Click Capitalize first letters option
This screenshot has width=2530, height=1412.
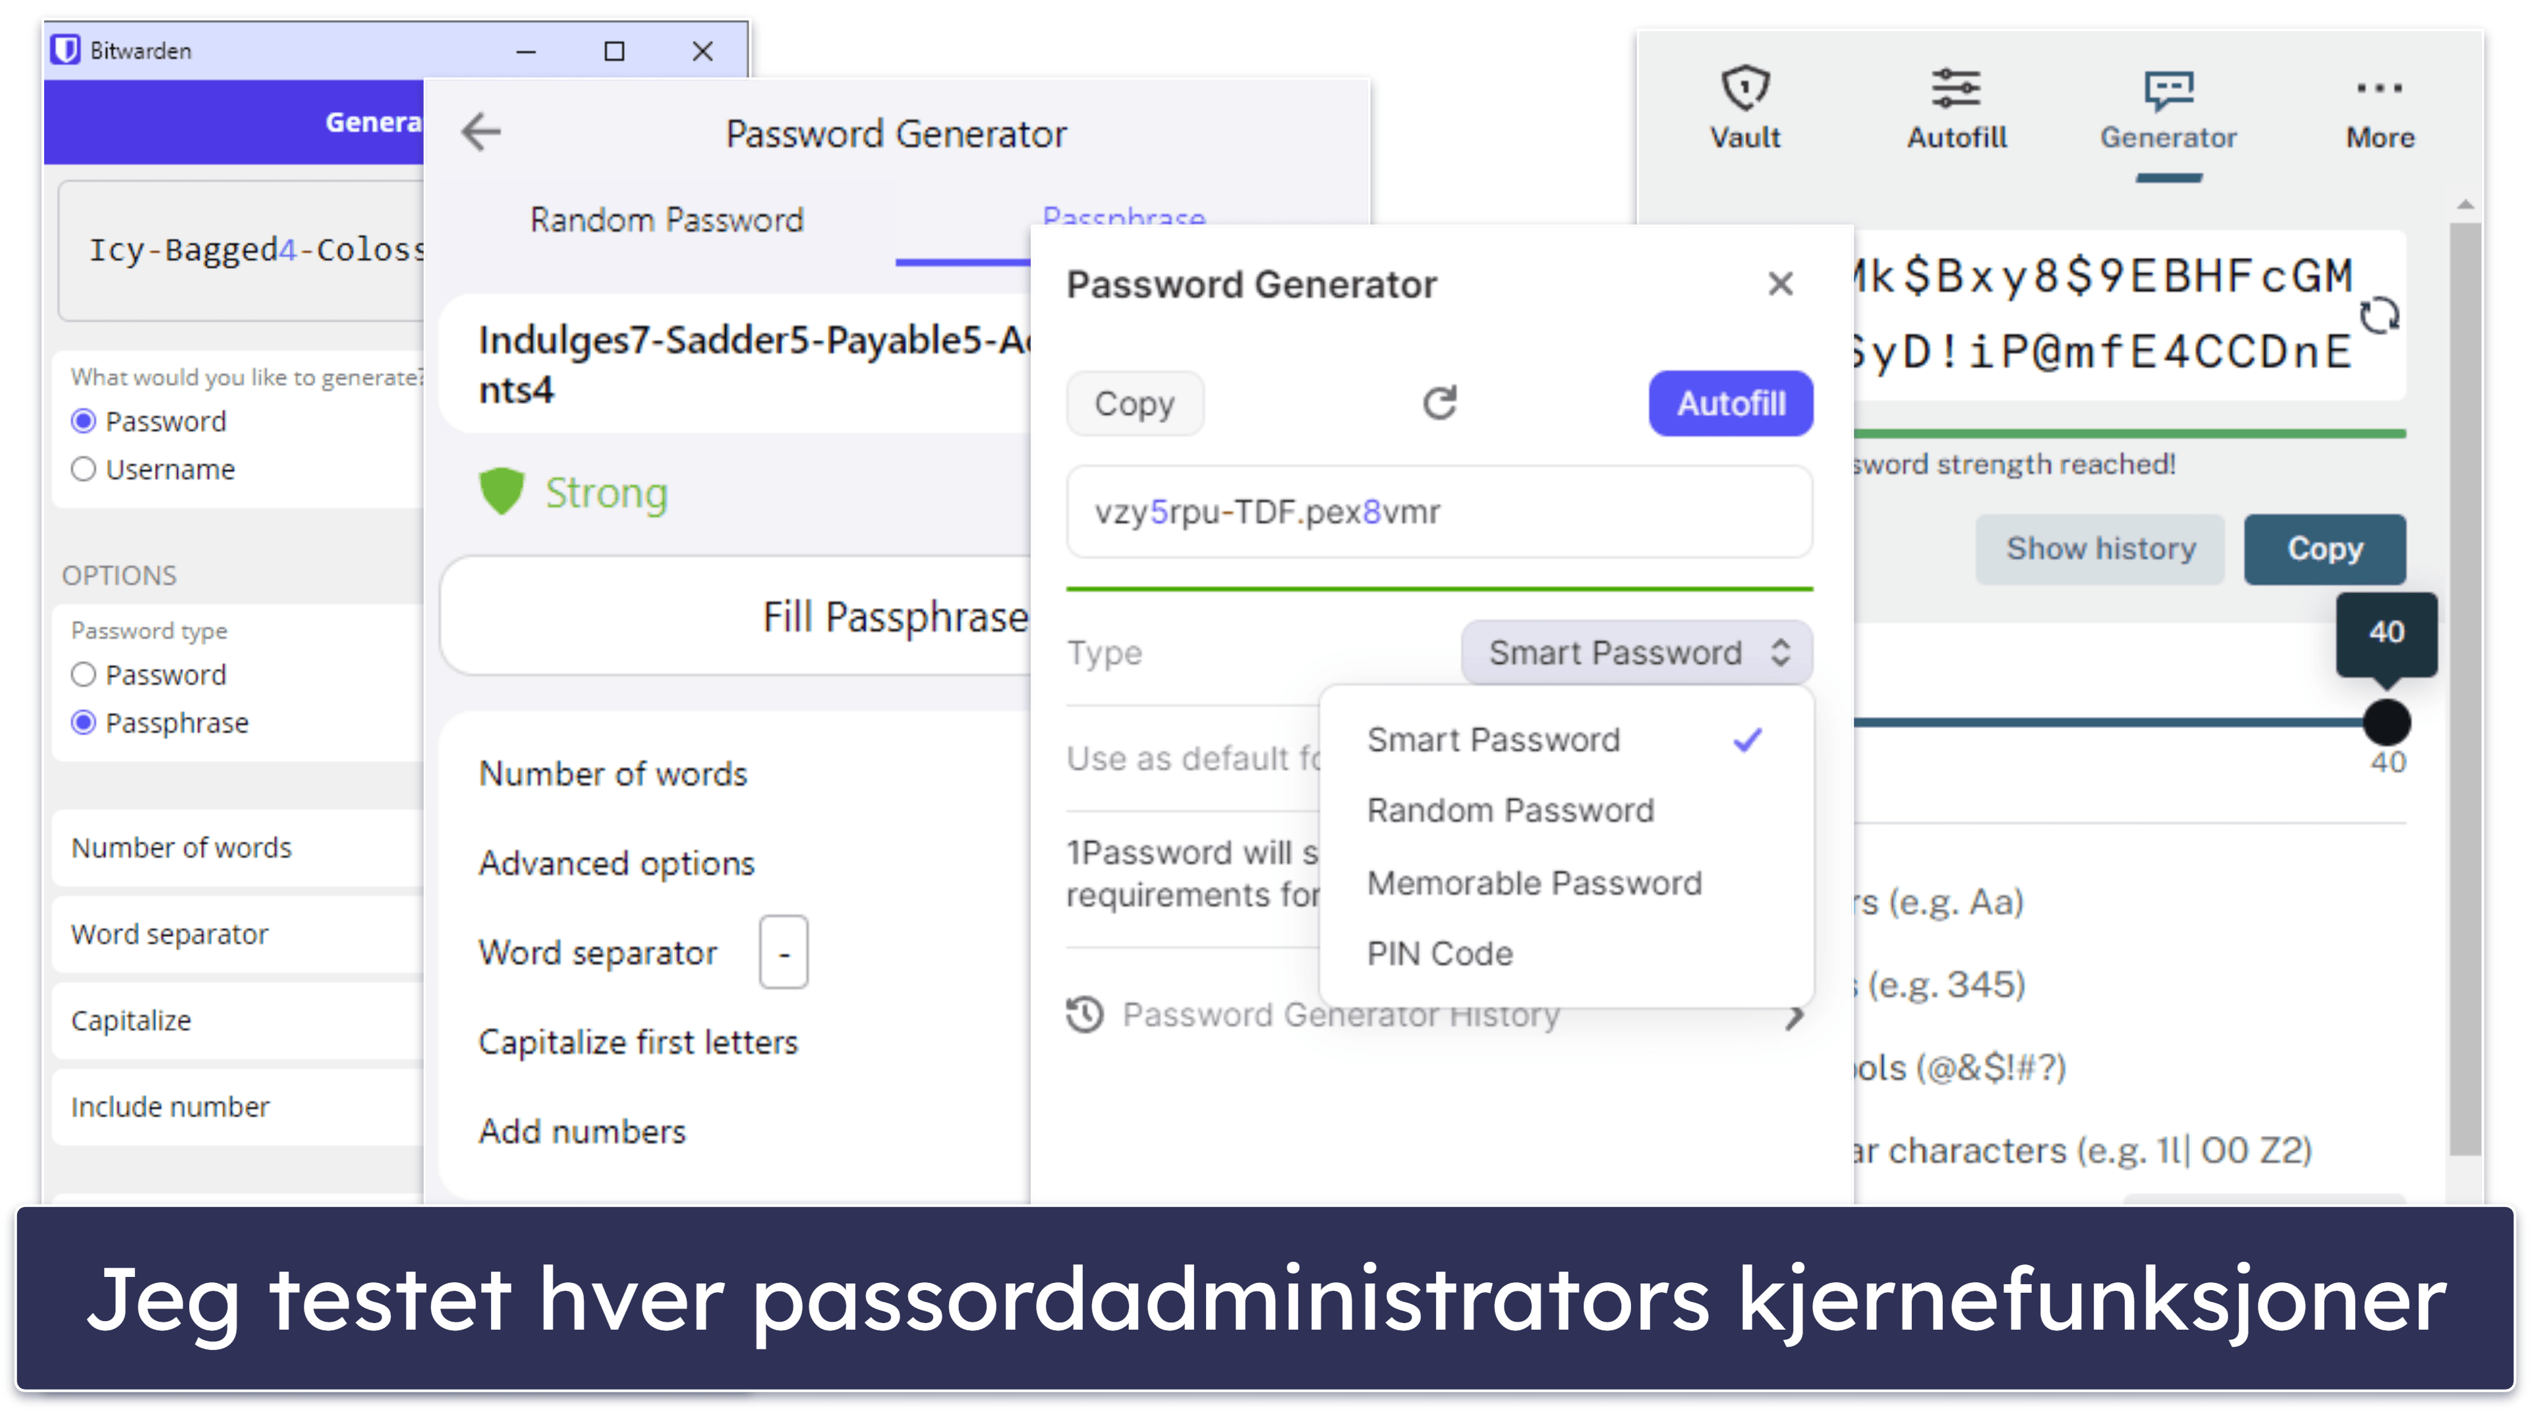(x=639, y=1042)
